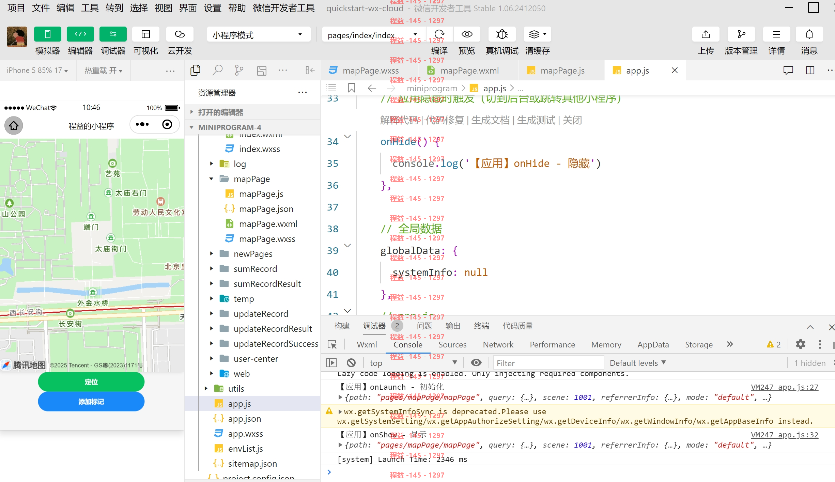This screenshot has height=482, width=835.
Task: Toggle the 调试器 debugger panel button
Action: (113, 34)
